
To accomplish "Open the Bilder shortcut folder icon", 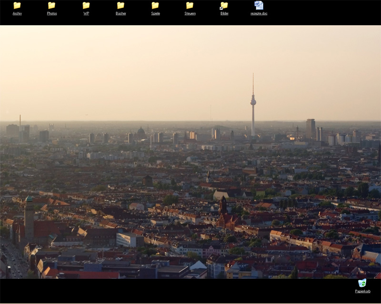I will (224, 5).
